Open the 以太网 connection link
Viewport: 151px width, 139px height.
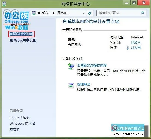point(135,48)
